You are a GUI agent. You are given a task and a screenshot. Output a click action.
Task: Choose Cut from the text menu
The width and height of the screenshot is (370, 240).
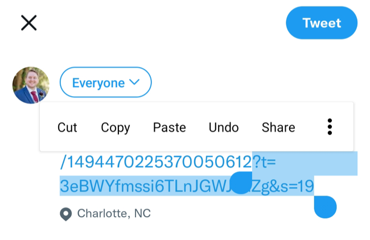[67, 127]
